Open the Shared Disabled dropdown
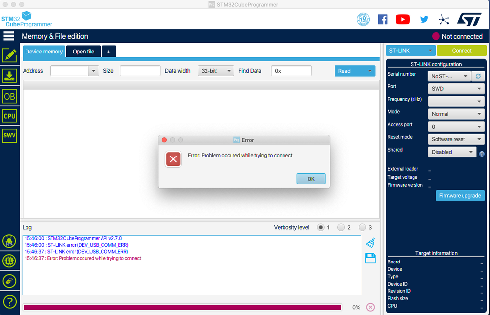The width and height of the screenshot is (490, 315). [x=452, y=152]
